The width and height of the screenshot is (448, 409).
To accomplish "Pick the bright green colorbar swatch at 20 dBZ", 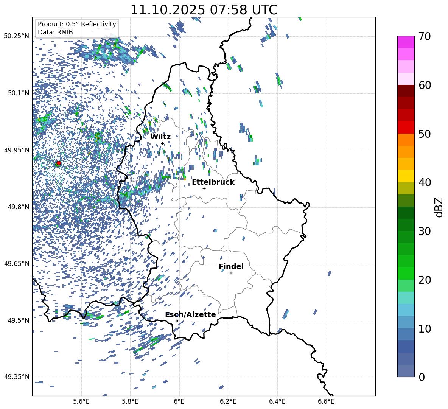I will [x=406, y=273].
